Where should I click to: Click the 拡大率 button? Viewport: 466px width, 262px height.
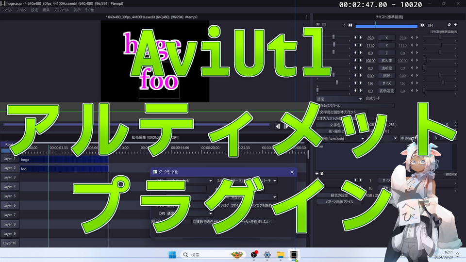pos(386,61)
